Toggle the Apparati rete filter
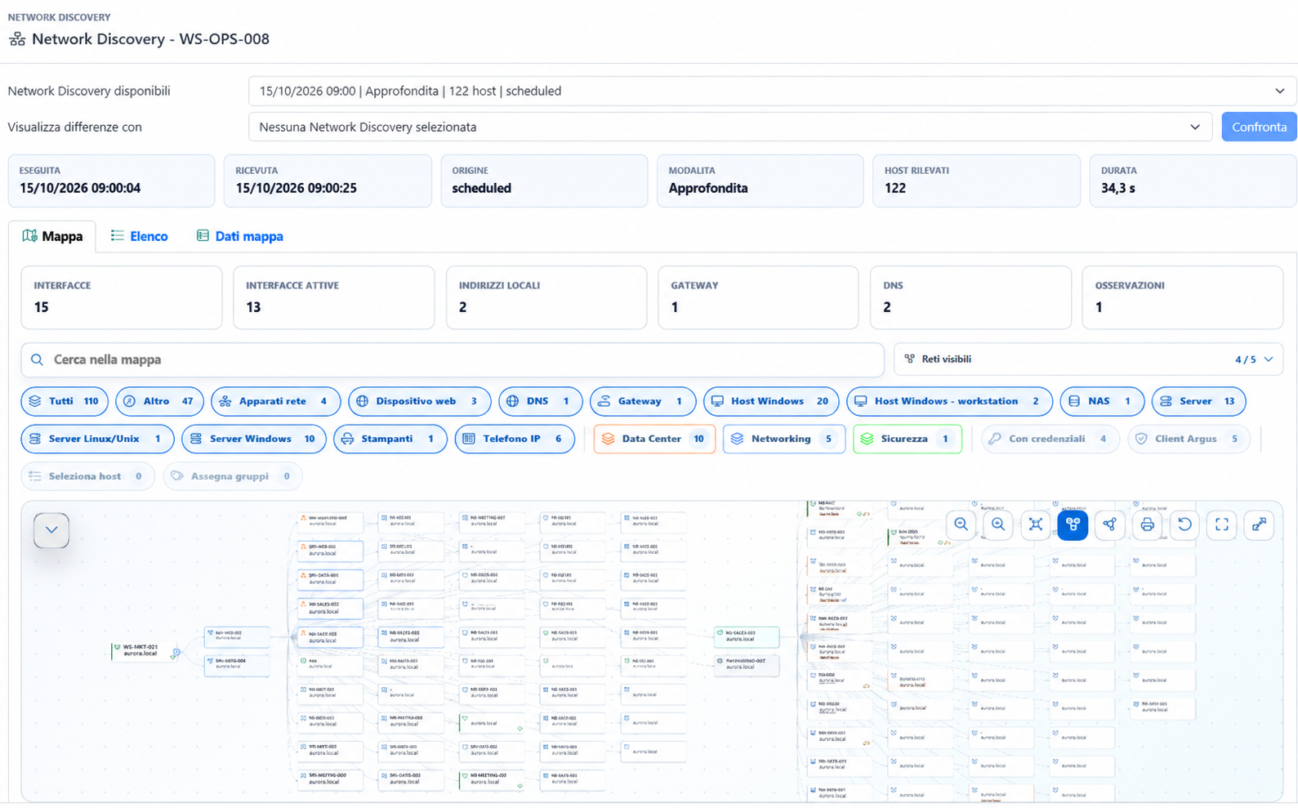The height and width of the screenshot is (808, 1298). tap(275, 401)
